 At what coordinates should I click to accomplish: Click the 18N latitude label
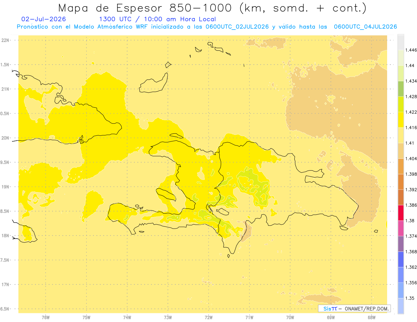click(x=6, y=236)
